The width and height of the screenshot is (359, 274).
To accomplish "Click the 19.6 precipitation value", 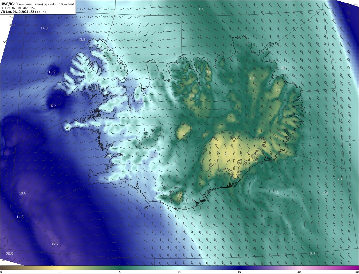I will coord(22,193).
